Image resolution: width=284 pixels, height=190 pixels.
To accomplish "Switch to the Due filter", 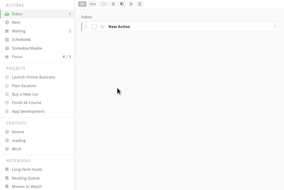I will click(93, 4).
